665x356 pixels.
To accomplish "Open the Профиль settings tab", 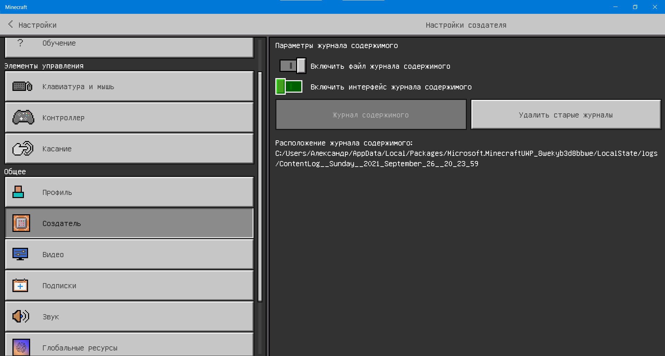I will coord(129,192).
